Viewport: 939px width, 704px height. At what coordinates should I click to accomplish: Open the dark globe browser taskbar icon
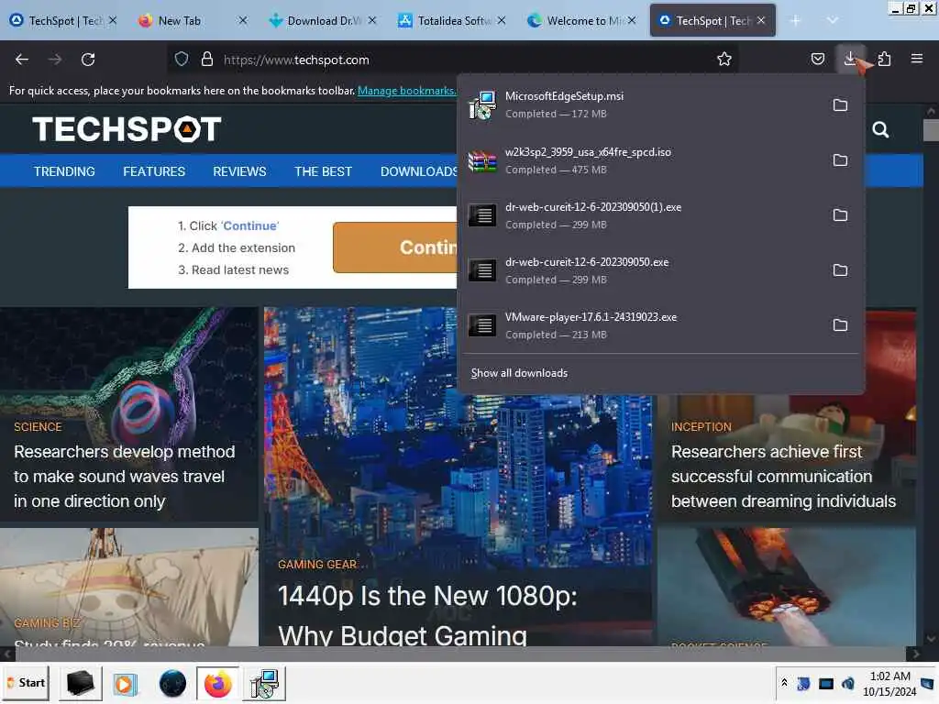point(172,683)
